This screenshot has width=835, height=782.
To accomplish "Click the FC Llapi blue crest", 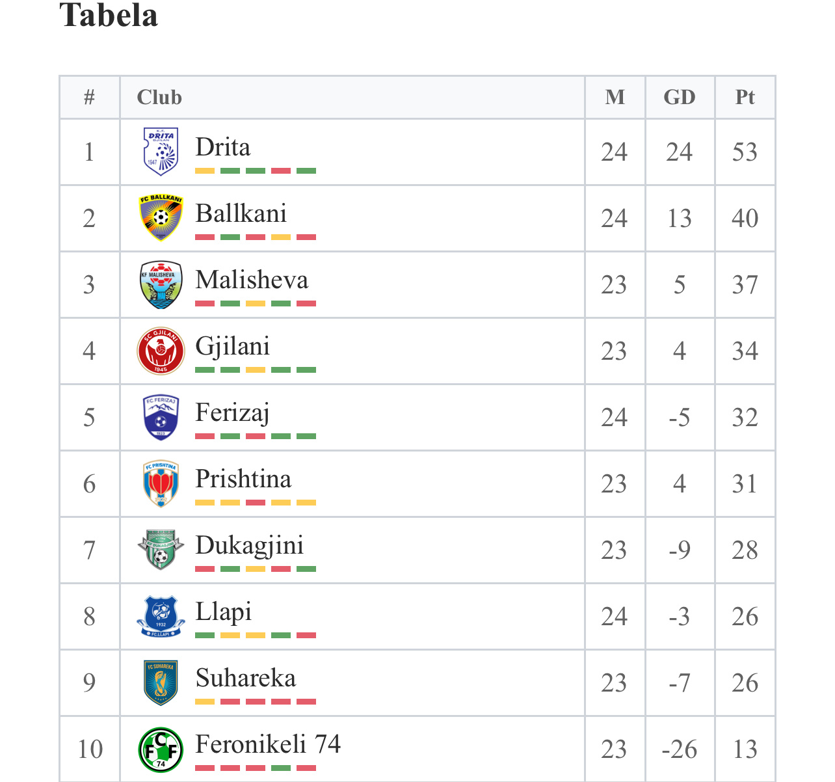I will pyautogui.click(x=161, y=616).
